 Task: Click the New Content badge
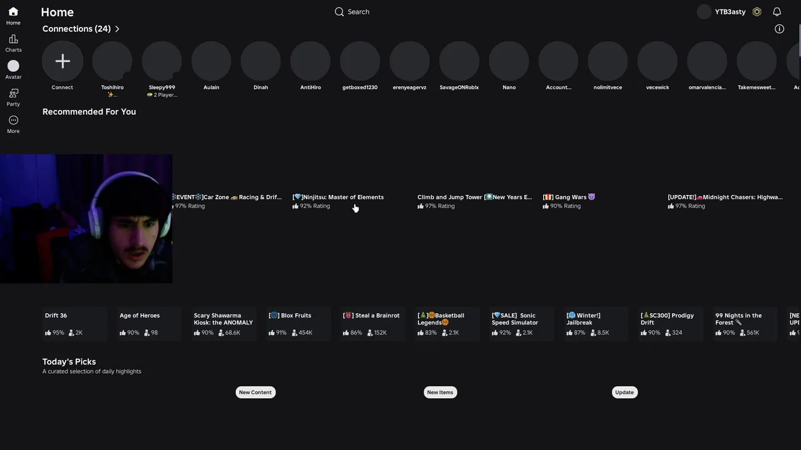pyautogui.click(x=255, y=392)
